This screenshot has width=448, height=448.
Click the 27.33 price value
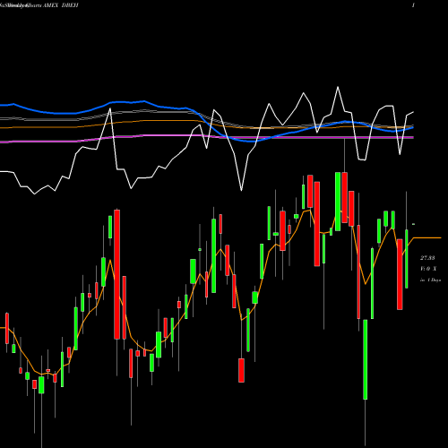pyautogui.click(x=427, y=258)
